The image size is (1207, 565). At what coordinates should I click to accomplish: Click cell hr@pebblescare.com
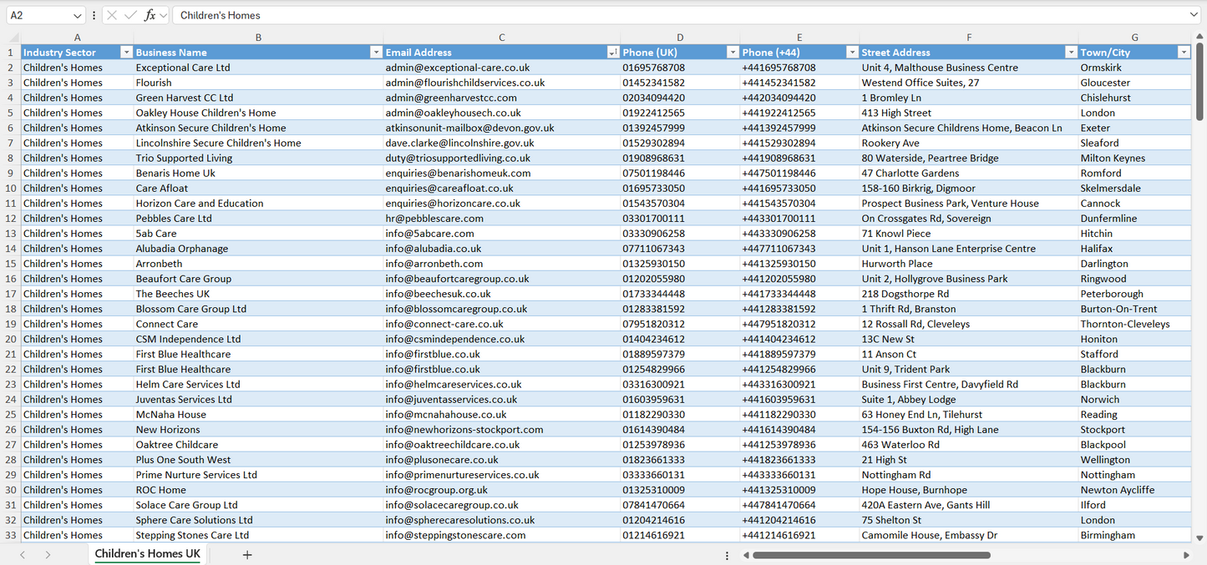tap(501, 218)
